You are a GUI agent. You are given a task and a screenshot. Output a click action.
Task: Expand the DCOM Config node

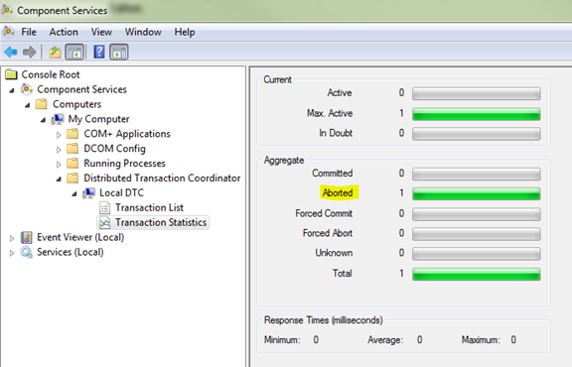coord(59,149)
